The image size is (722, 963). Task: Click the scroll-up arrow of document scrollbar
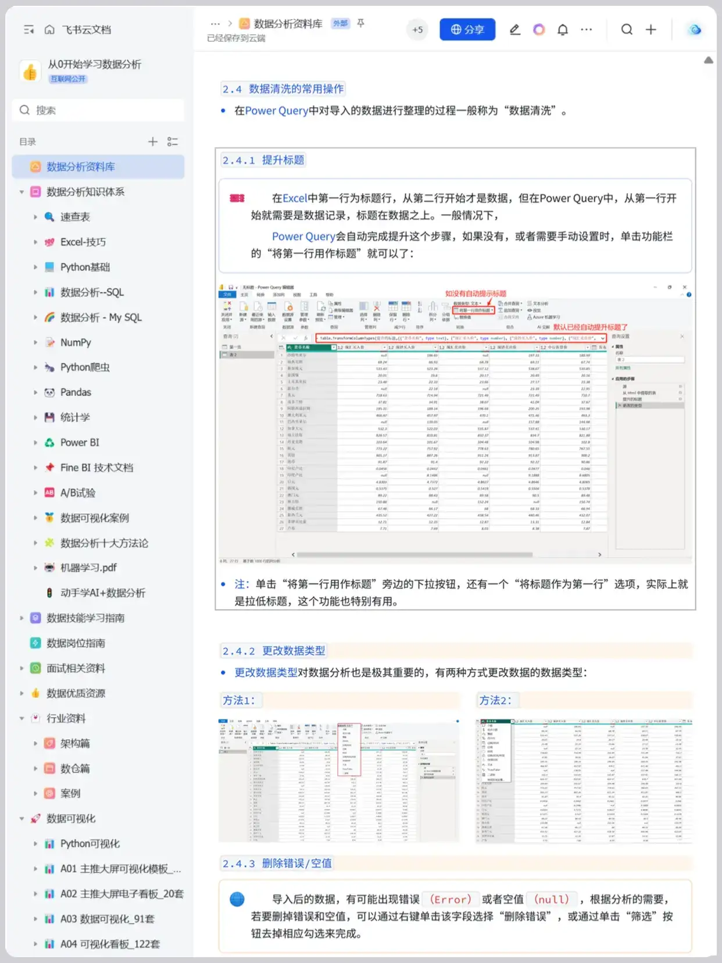(709, 60)
